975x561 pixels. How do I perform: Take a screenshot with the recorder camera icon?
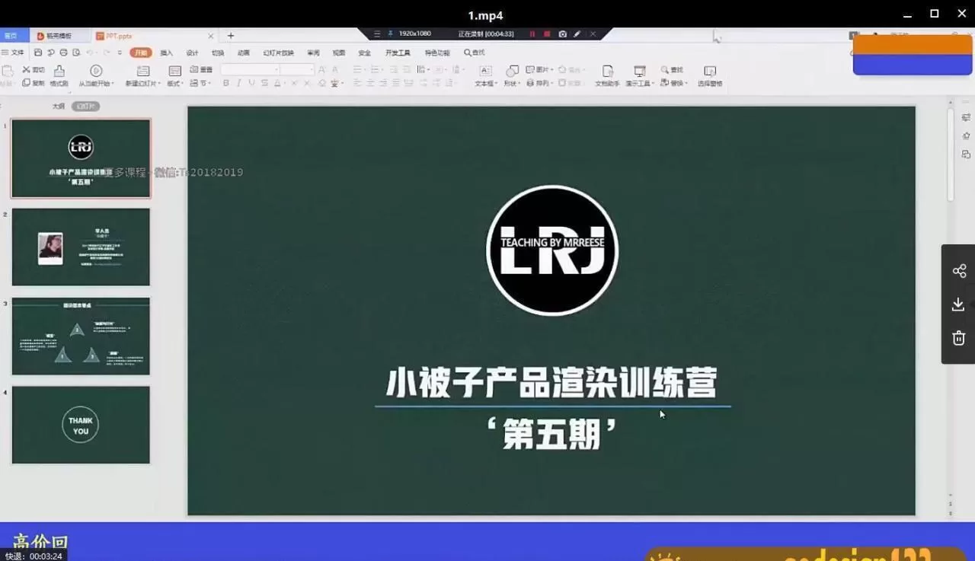coord(564,33)
